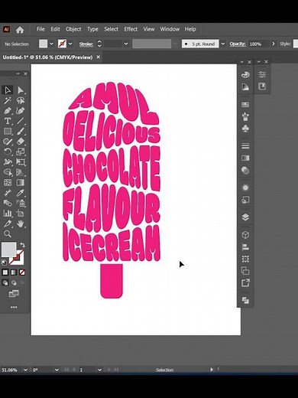Open the Effect menu
Viewport: 298px width, 398px height.
coord(131,29)
